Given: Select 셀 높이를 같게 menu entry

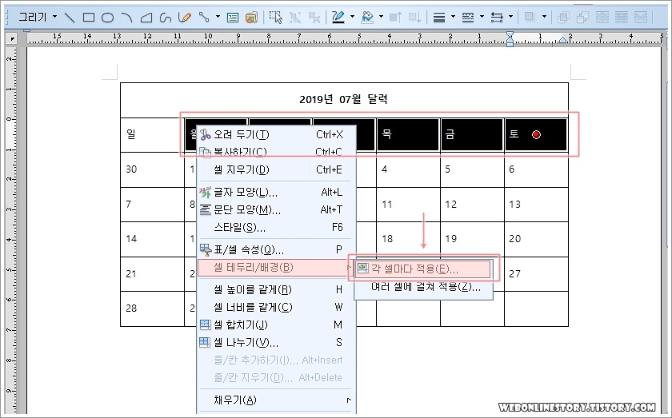Looking at the screenshot, I should [x=277, y=290].
